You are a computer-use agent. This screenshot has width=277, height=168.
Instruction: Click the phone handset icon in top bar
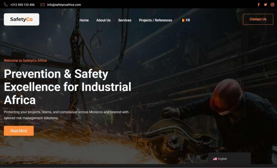[6, 5]
